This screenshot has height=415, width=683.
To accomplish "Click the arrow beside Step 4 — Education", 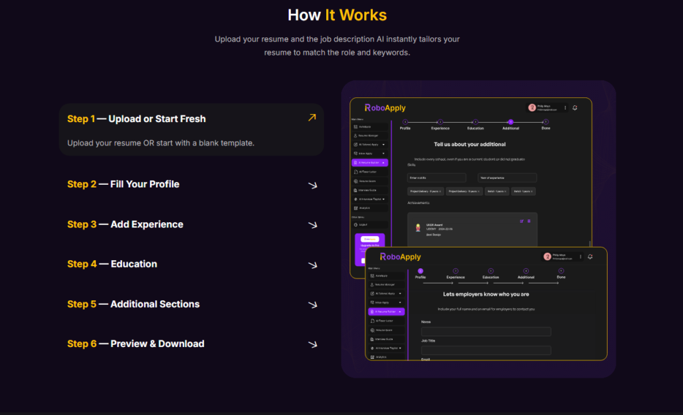I will [x=311, y=265].
